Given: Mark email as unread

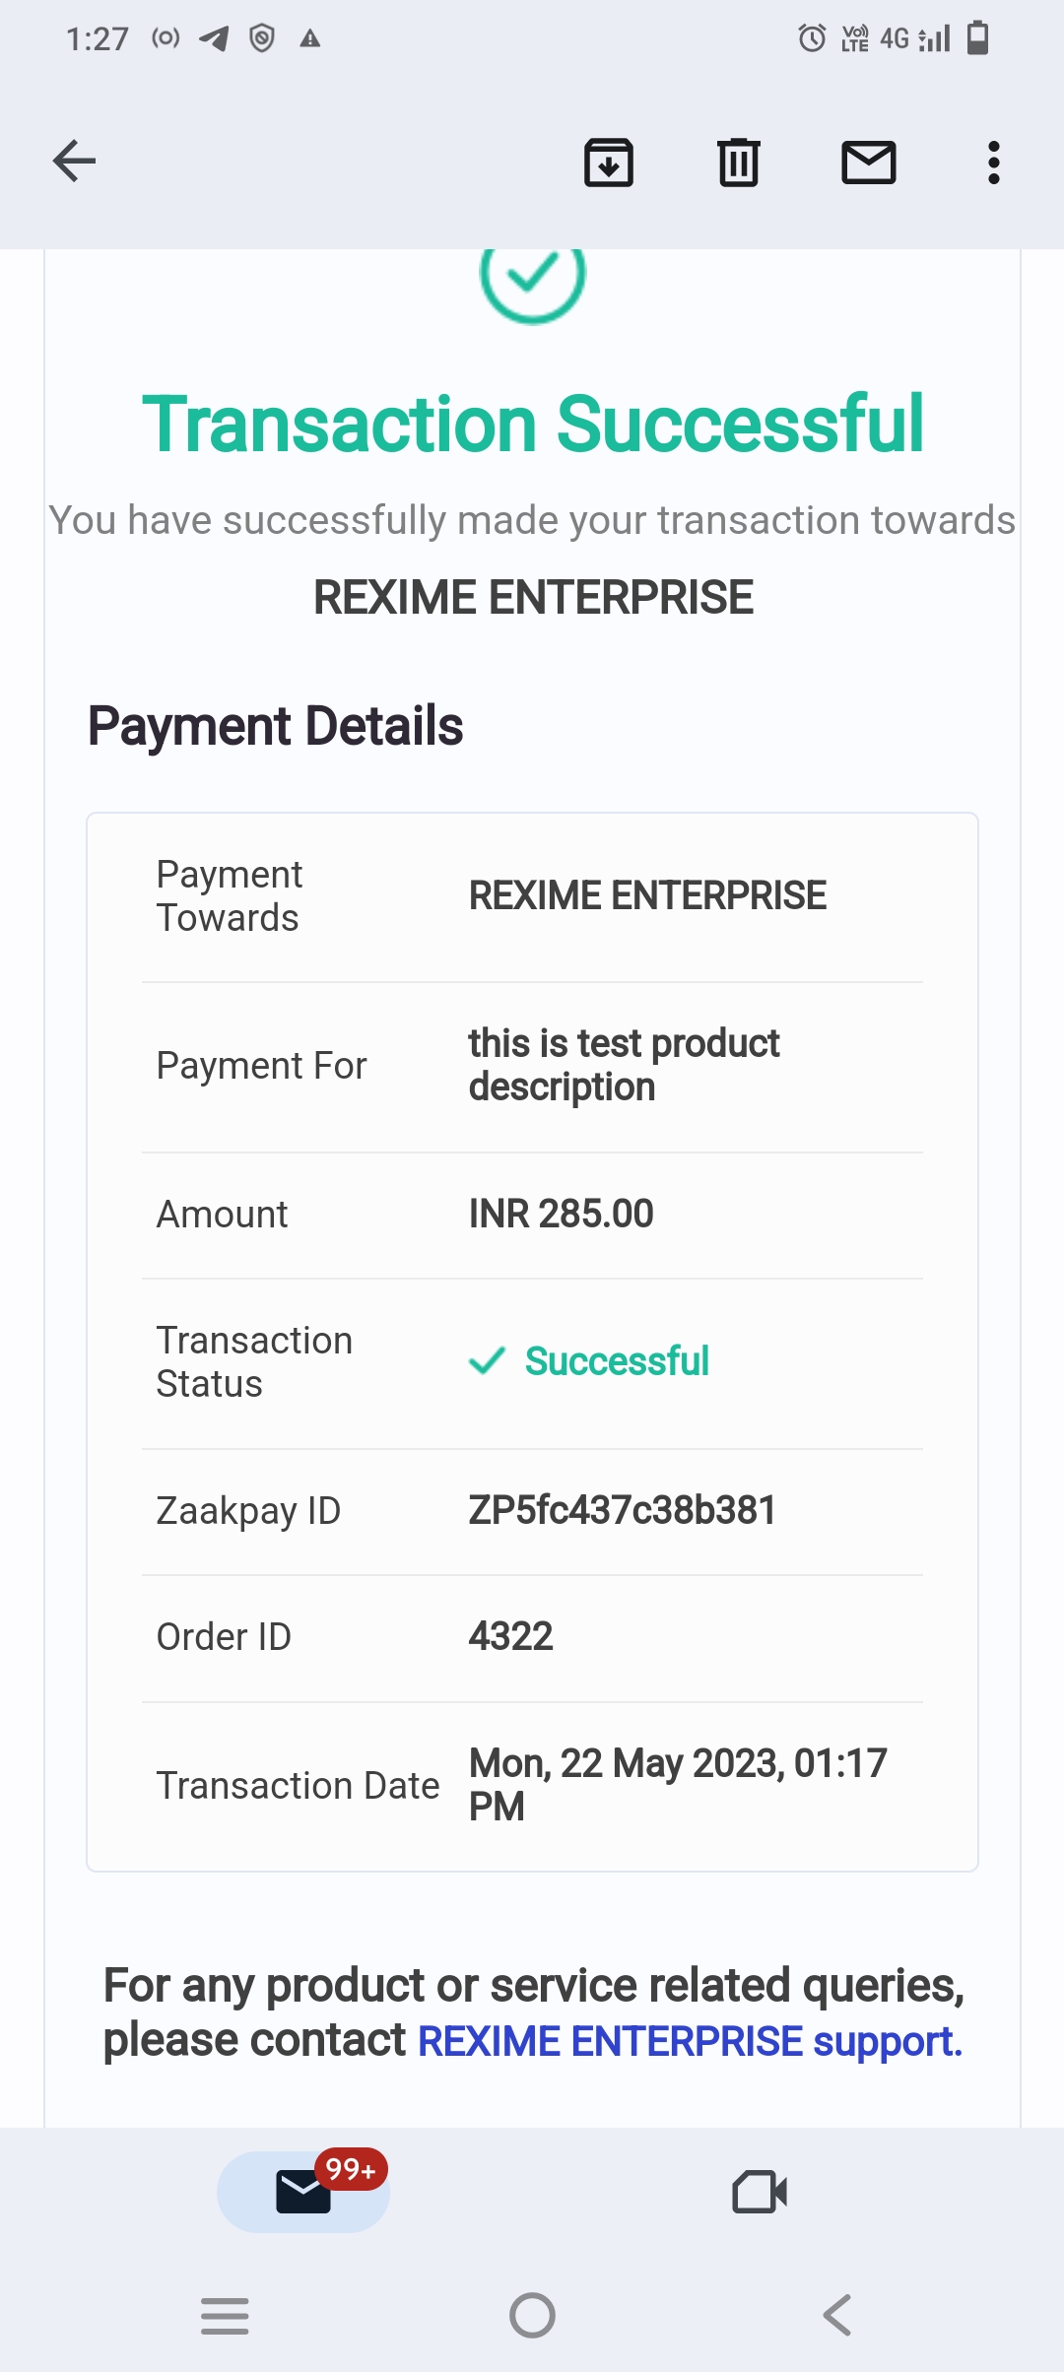Looking at the screenshot, I should coord(868,163).
